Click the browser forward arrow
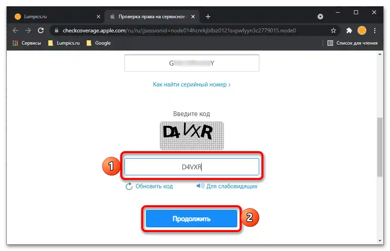The height and width of the screenshot is (251, 390). pos(28,30)
